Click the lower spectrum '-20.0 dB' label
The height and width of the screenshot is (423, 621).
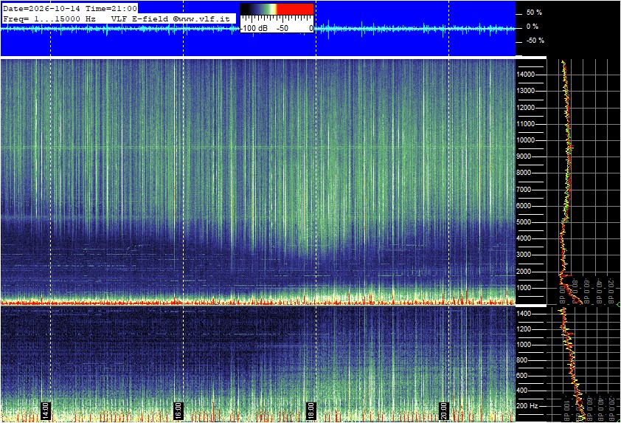click(611, 410)
